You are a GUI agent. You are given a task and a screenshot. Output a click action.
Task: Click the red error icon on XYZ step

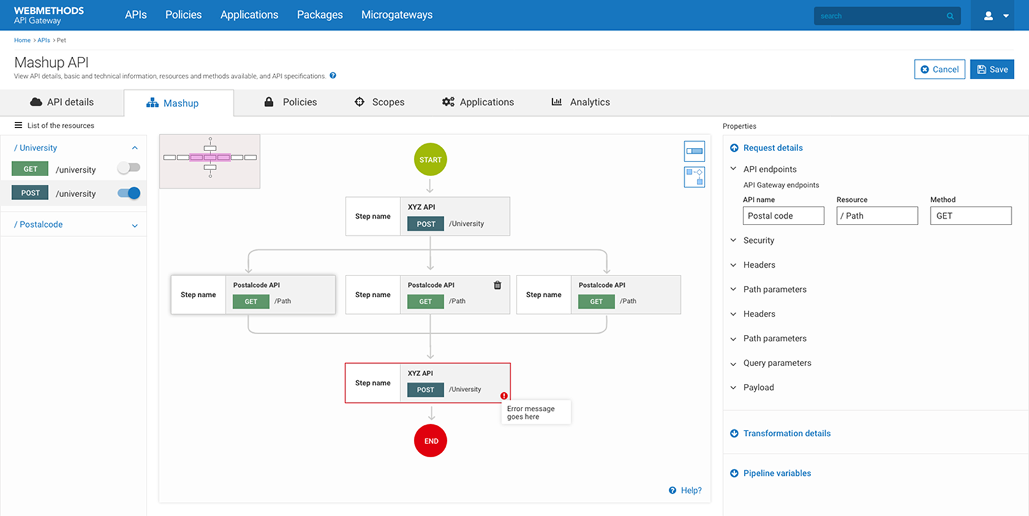[x=504, y=396]
